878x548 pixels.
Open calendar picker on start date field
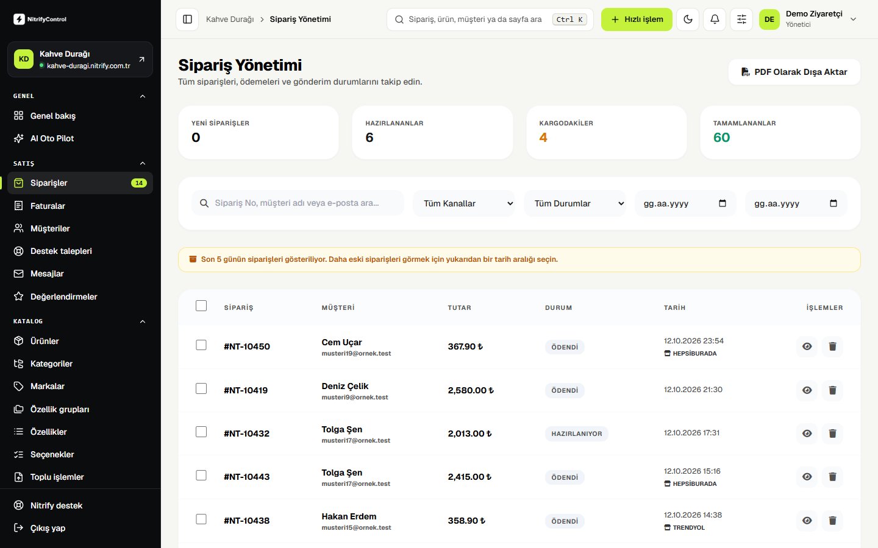click(x=723, y=203)
